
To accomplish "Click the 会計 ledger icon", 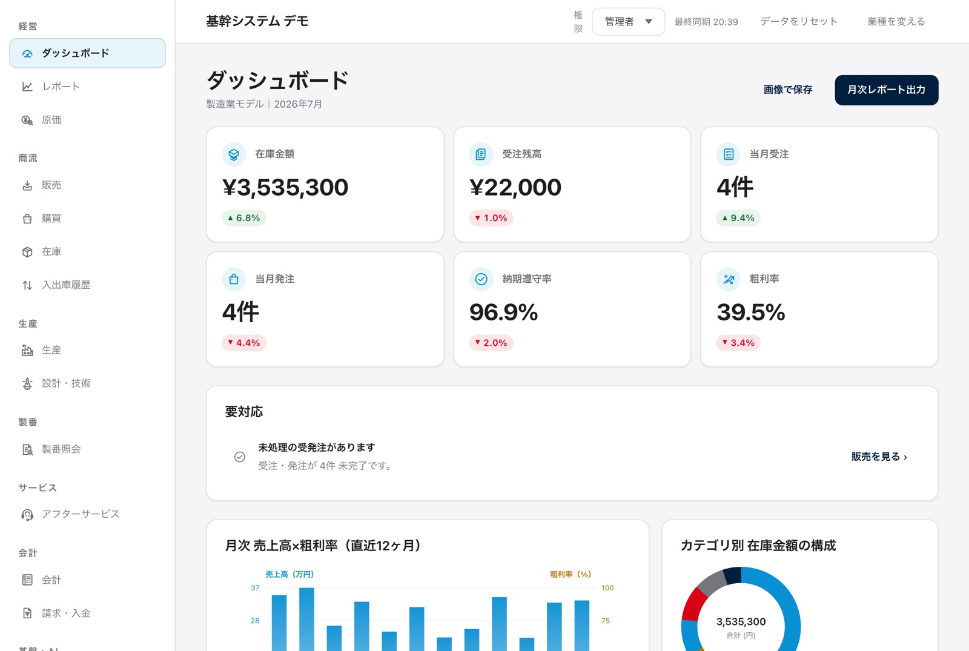I will 27,580.
